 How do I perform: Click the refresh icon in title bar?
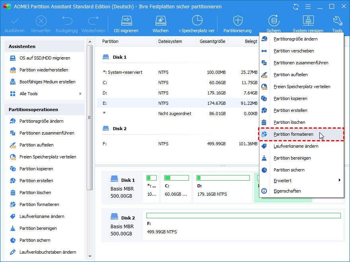tap(296, 7)
